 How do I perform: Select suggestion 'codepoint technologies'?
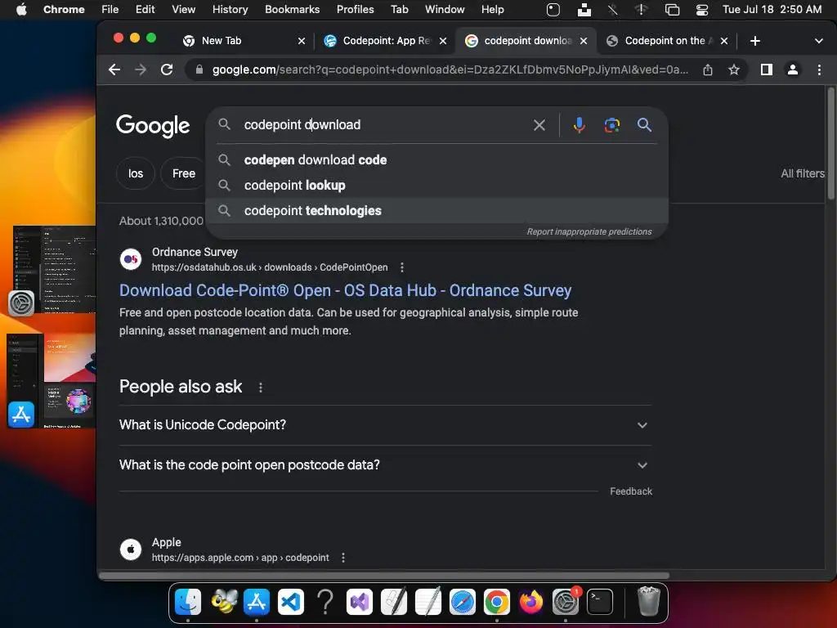[436, 210]
